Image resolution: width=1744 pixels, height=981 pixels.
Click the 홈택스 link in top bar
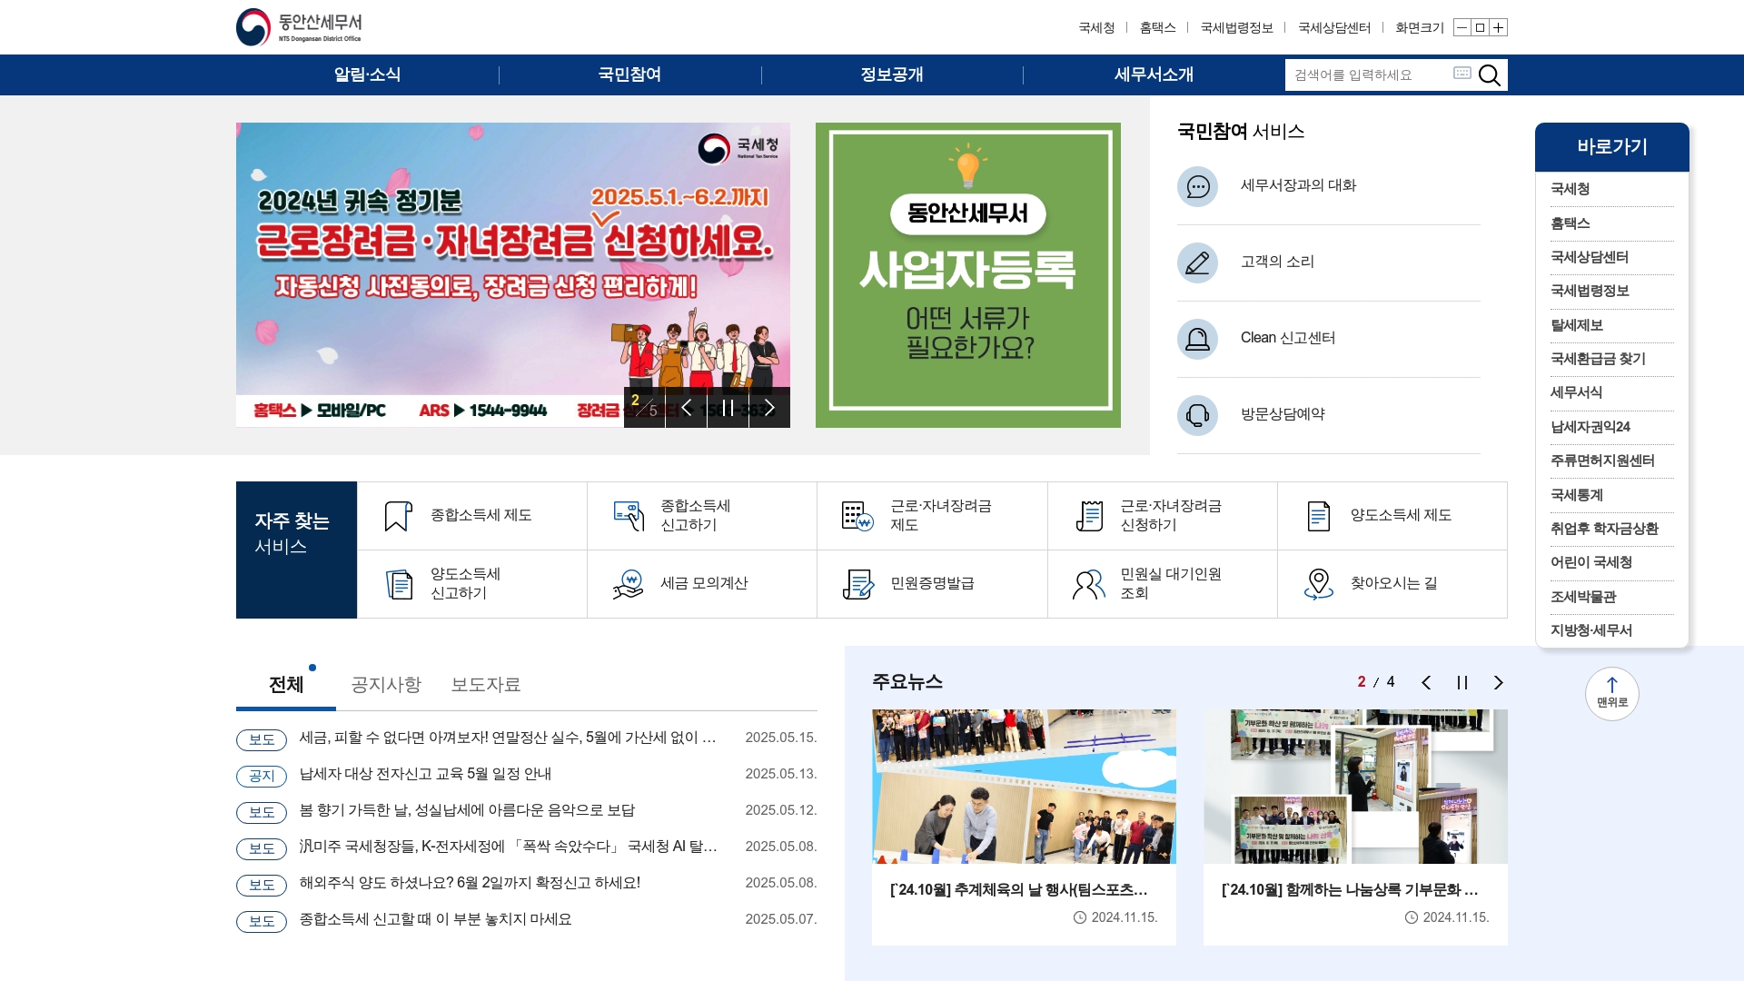point(1157,28)
